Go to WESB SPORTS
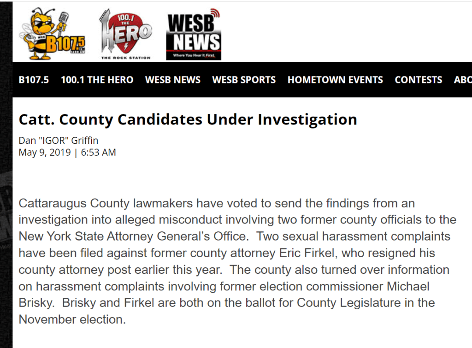The height and width of the screenshot is (348, 472). coord(243,80)
